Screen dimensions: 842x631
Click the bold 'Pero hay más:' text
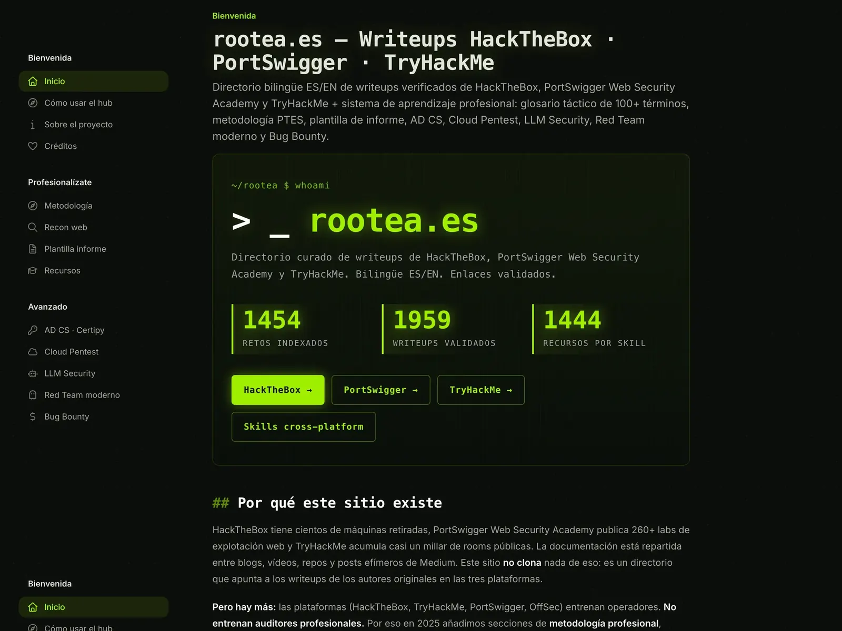(244, 607)
